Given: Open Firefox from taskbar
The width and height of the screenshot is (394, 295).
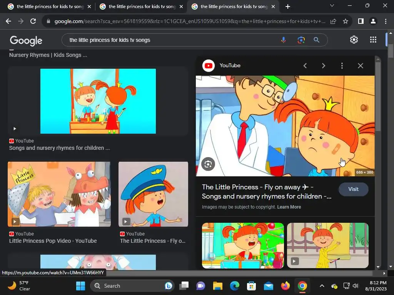Looking at the screenshot, I should (285, 286).
